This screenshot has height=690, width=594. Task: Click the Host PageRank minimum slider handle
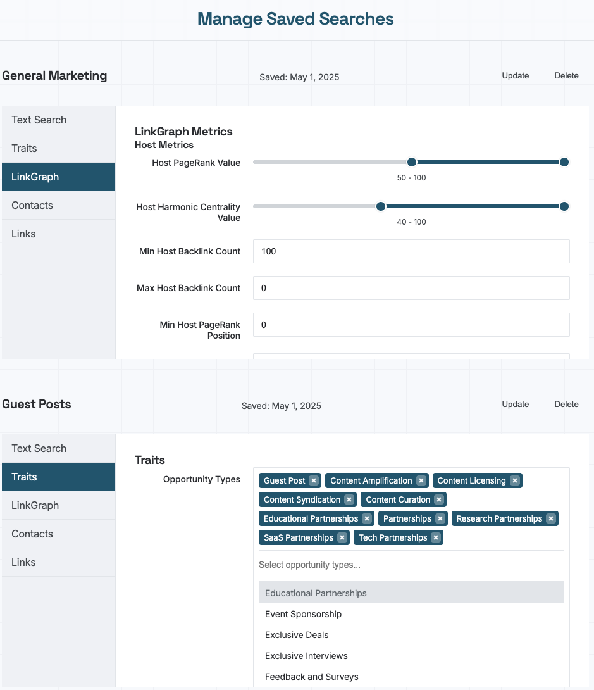pyautogui.click(x=412, y=162)
